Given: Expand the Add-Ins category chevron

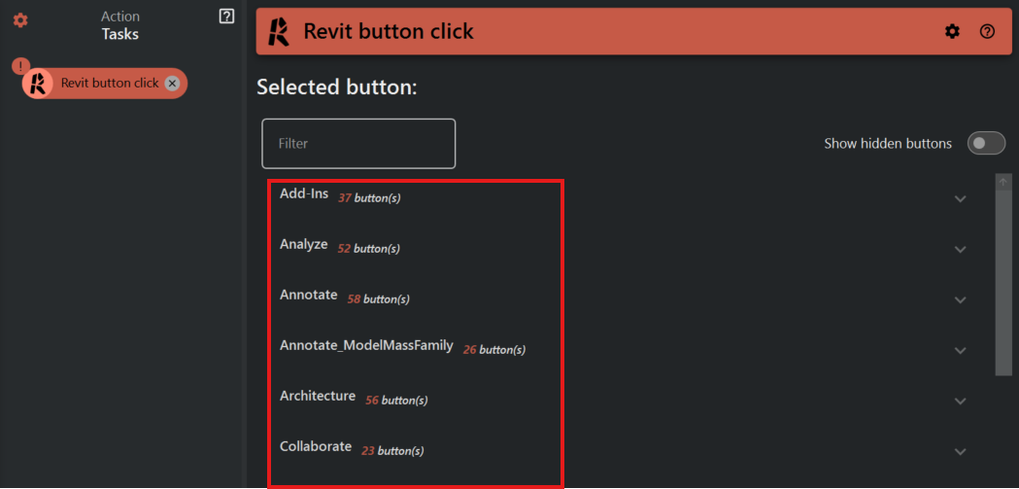Looking at the screenshot, I should (x=961, y=199).
